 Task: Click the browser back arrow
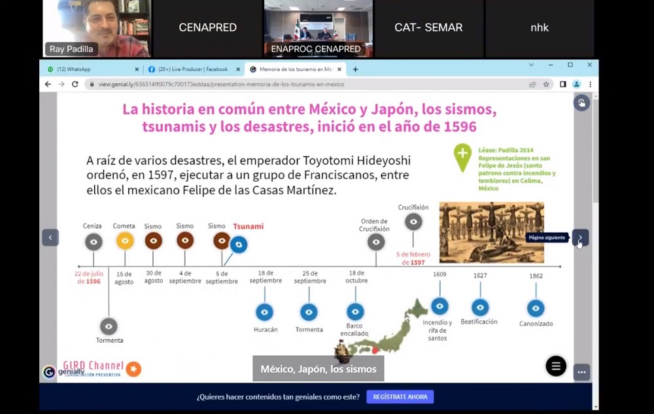pos(48,84)
